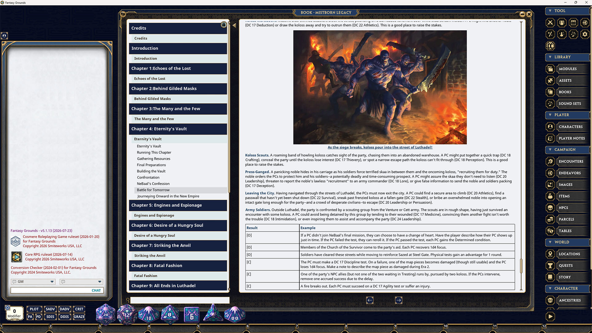Click the Assets puzzle-piece icon
The height and width of the screenshot is (333, 592).
point(550,80)
